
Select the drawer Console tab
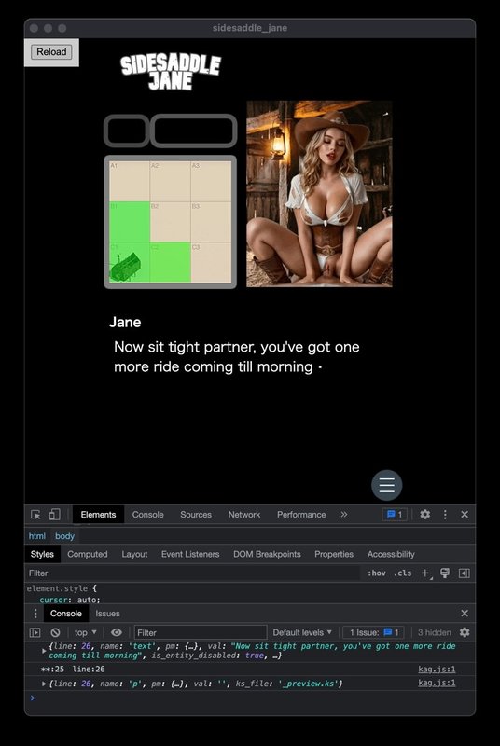66,614
